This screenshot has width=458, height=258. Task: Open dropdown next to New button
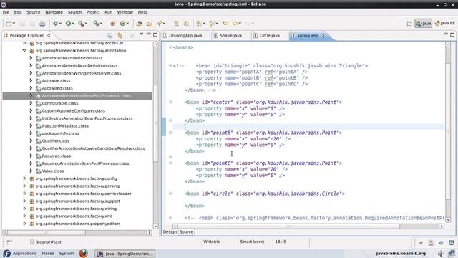pyautogui.click(x=14, y=24)
